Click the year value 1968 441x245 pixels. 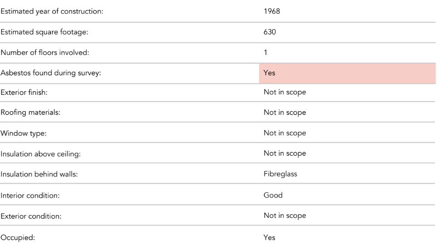pos(272,11)
